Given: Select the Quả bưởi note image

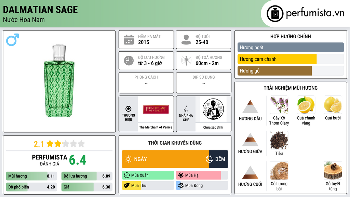Looking at the screenshot, I should click(333, 105).
